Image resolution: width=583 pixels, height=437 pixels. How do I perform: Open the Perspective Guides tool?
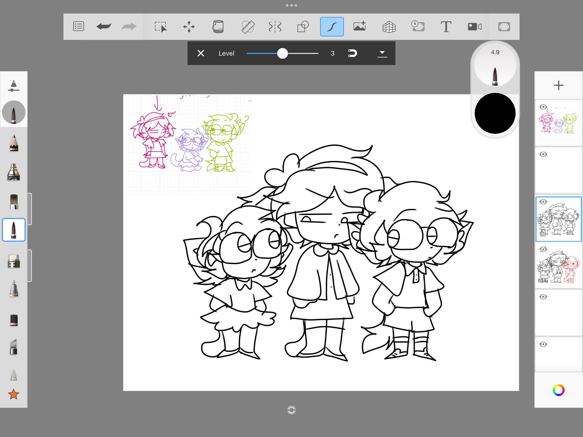click(389, 27)
